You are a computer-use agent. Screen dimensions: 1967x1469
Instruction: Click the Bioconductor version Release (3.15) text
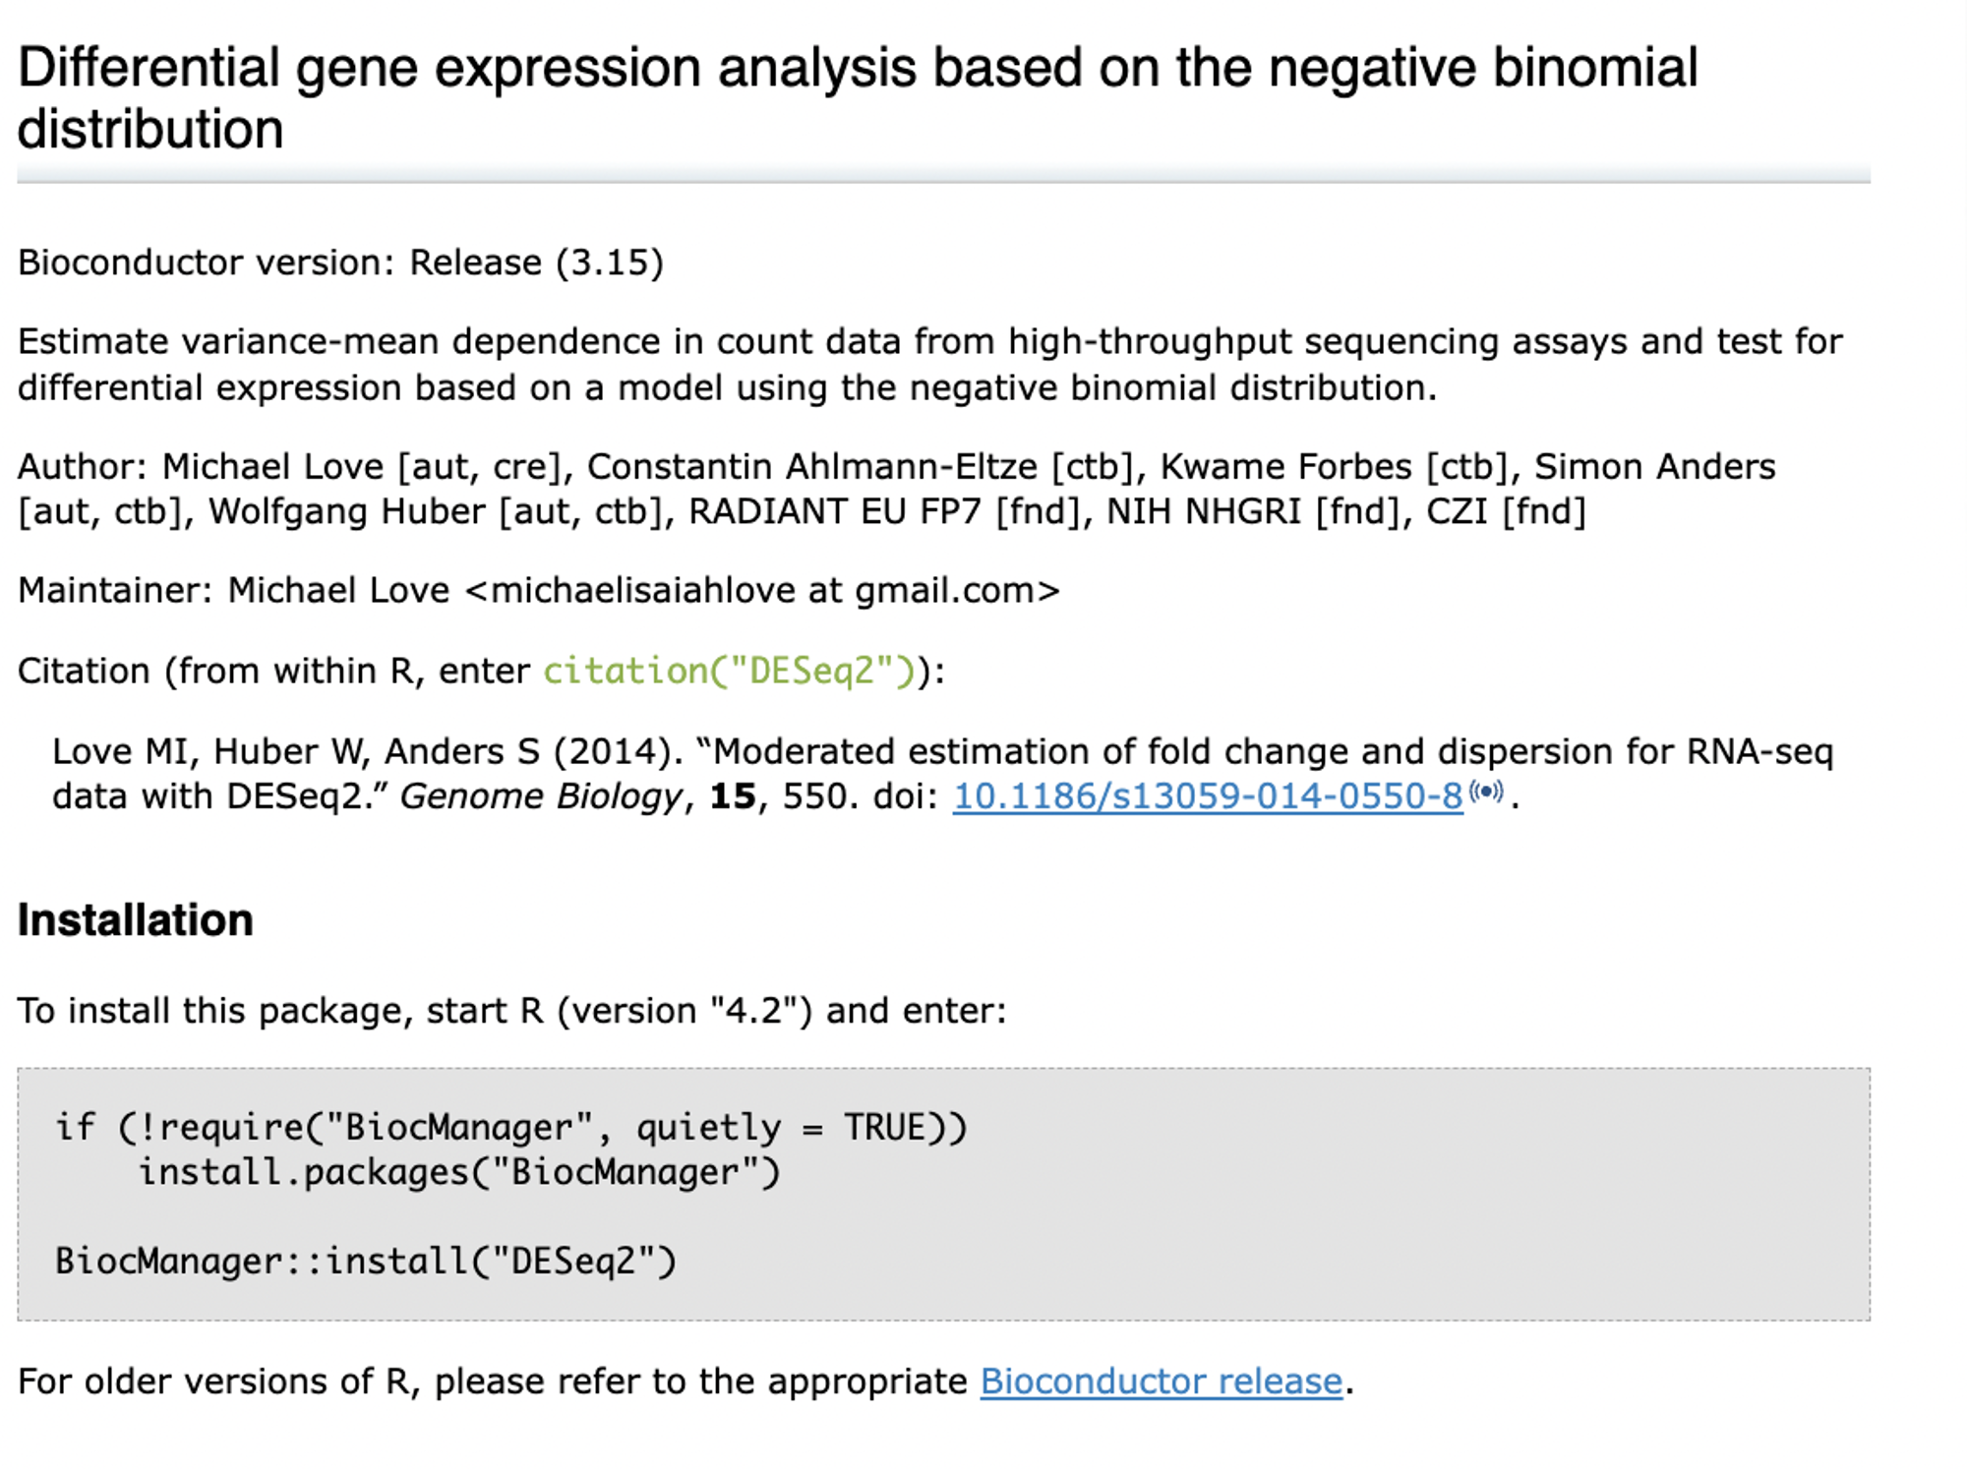click(x=341, y=263)
